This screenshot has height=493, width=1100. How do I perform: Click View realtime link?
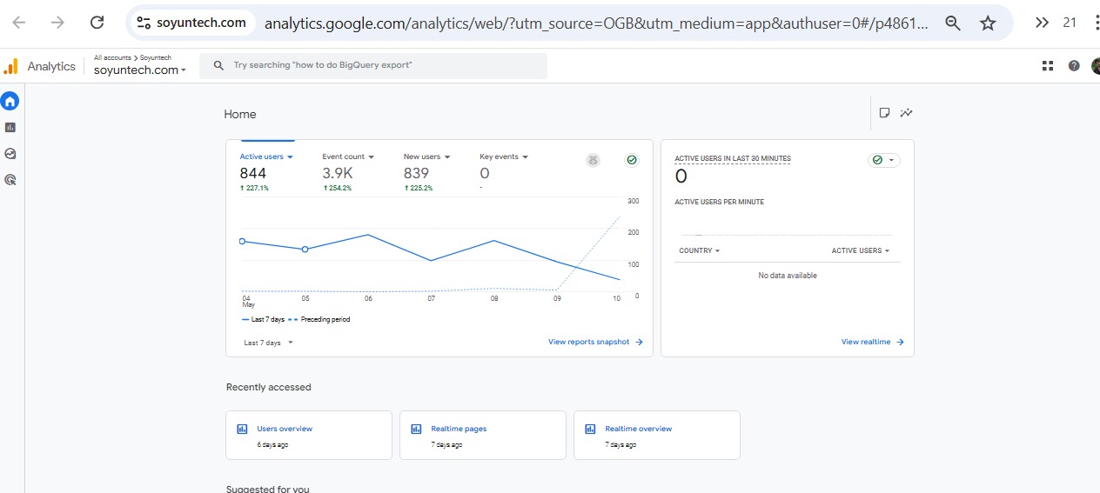pos(873,342)
